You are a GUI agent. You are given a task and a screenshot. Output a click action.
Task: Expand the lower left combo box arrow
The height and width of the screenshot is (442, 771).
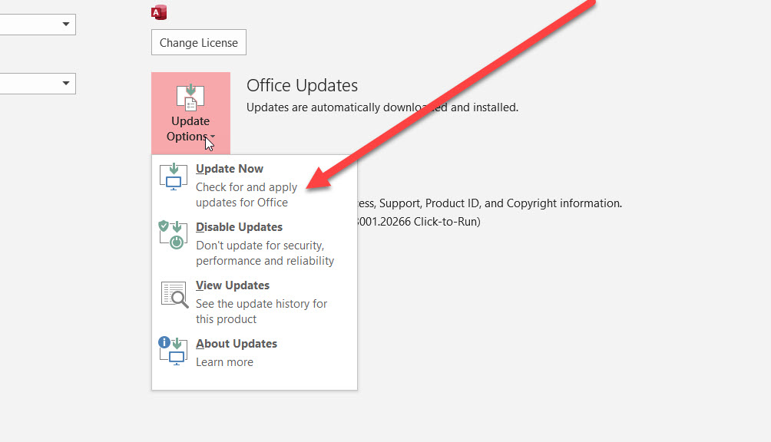66,83
